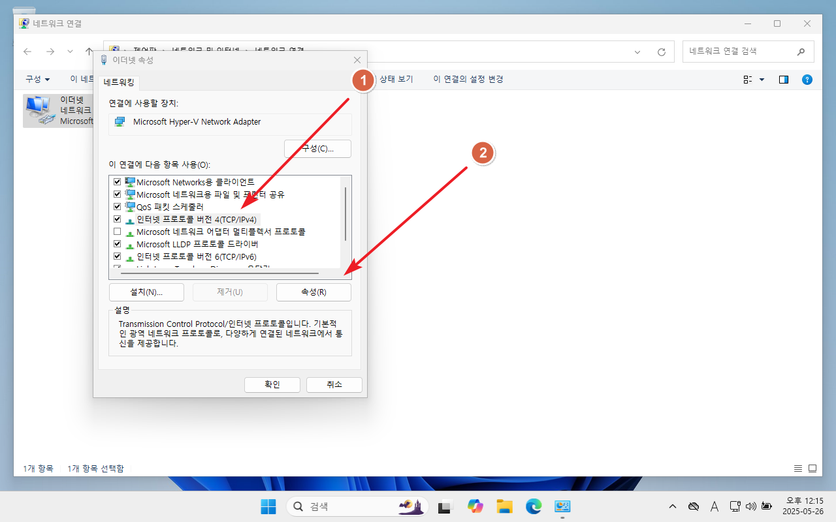Screen dimensions: 836x522
Task: Open the view options dropdown arrow
Action: tap(762, 79)
